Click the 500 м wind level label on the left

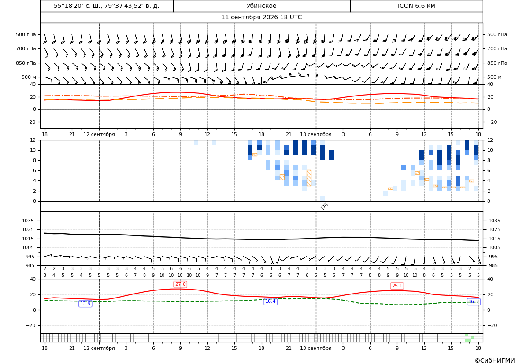[29, 77]
